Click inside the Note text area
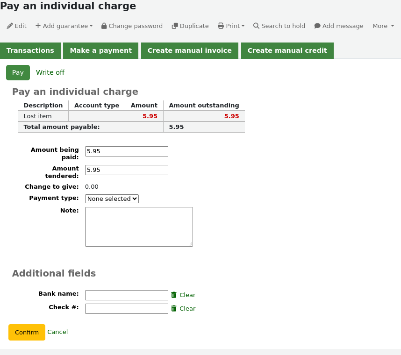The height and width of the screenshot is (355, 401). click(139, 227)
